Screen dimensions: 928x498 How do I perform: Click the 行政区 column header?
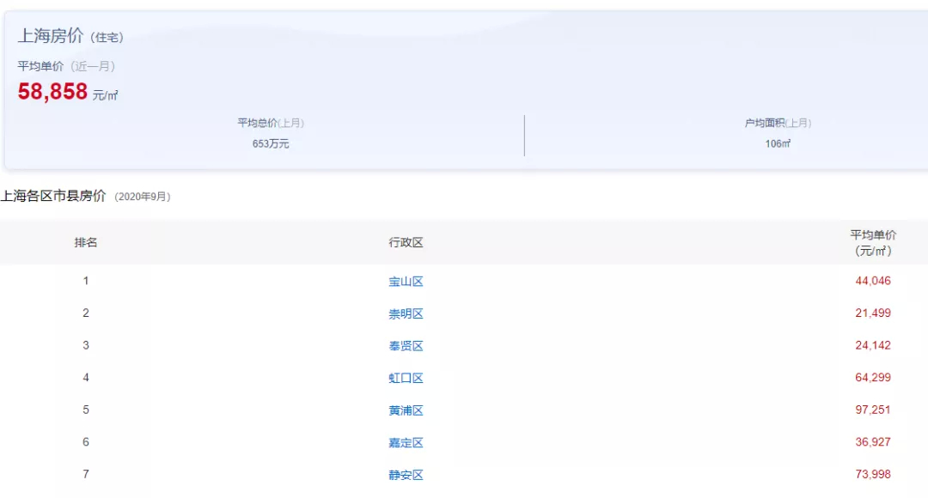click(406, 242)
